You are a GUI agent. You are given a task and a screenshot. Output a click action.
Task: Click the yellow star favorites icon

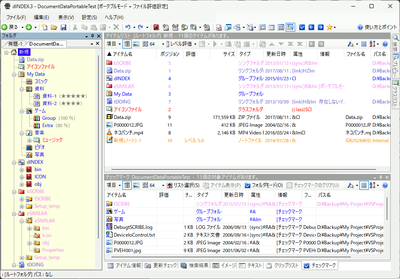point(329,27)
